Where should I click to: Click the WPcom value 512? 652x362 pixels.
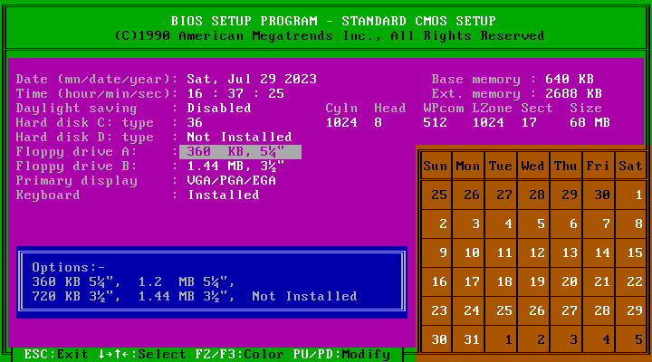click(x=435, y=122)
